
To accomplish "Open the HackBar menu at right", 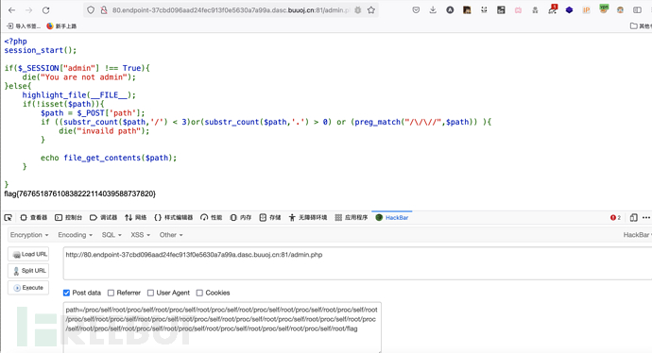I will [637, 235].
